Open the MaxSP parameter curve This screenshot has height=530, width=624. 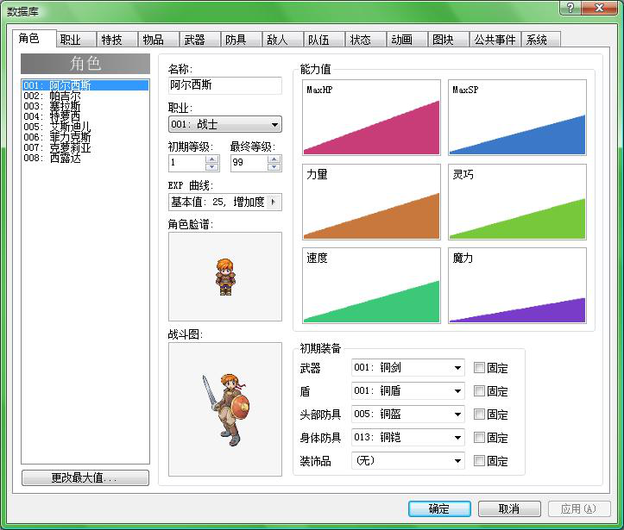click(517, 117)
